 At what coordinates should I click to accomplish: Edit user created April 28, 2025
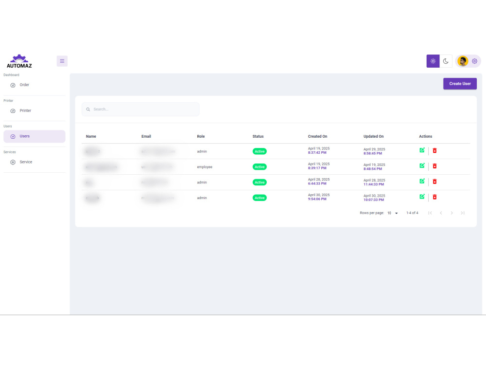(x=422, y=181)
